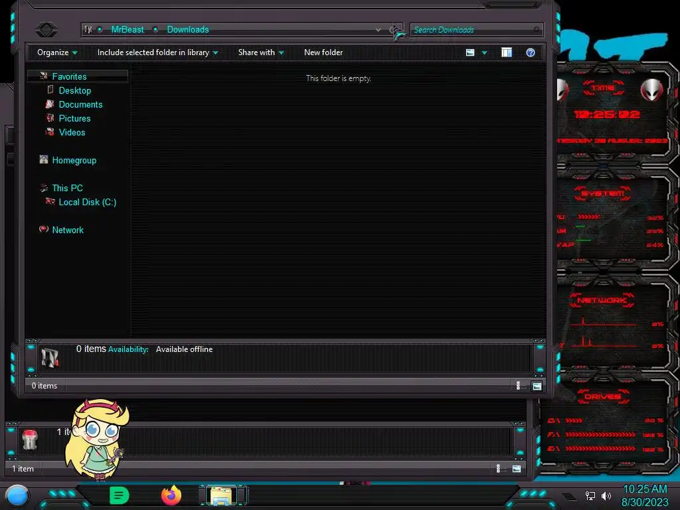This screenshot has width=680, height=510.
Task: Open Include selected folder in library dropdown
Action: (158, 52)
